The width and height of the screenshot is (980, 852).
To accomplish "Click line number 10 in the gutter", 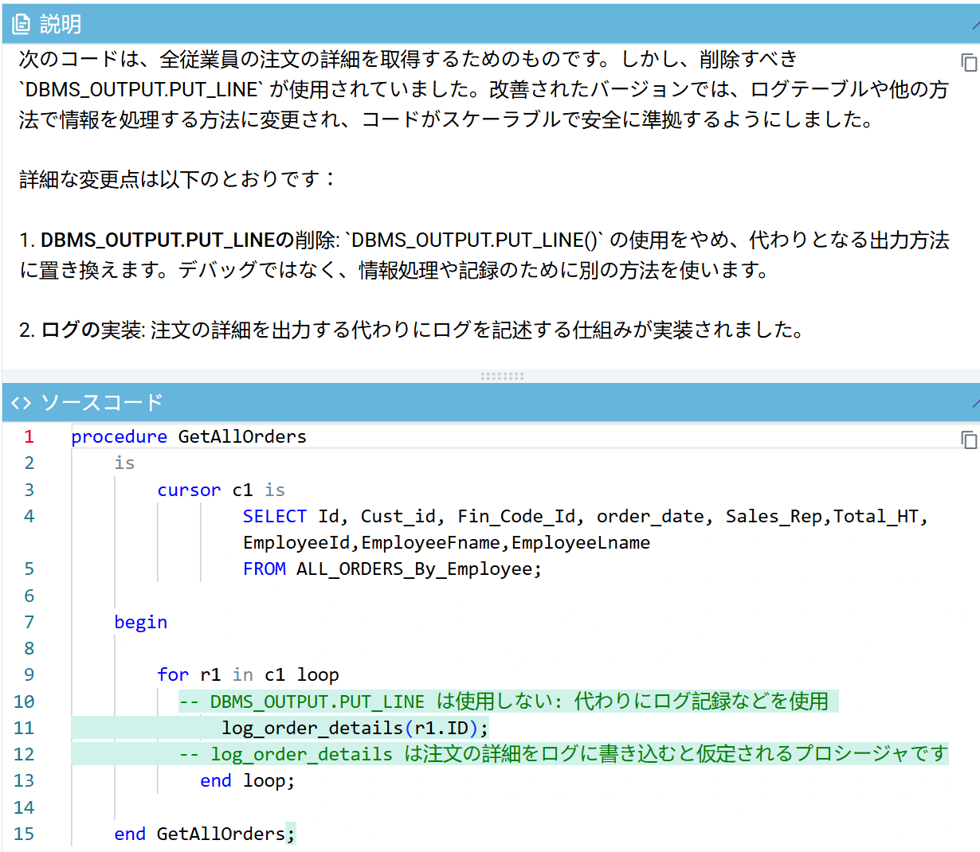I will click(x=24, y=702).
